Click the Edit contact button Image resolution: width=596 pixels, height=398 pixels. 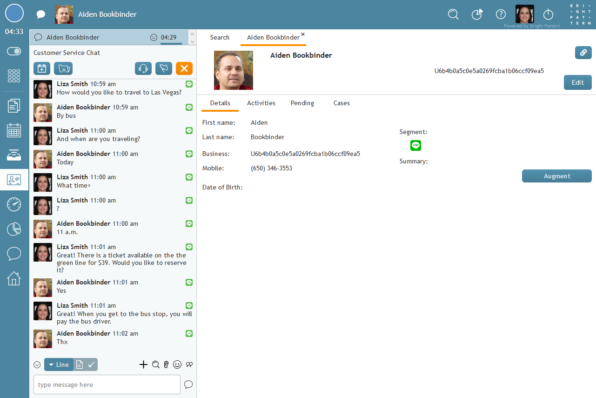click(577, 82)
